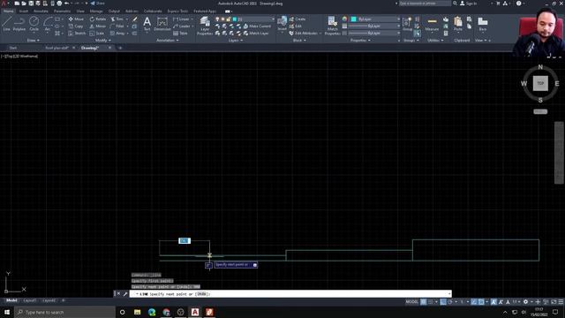Viewport: 565px width, 318px height.
Task: Toggle the grid display in status bar
Action: (x=424, y=302)
